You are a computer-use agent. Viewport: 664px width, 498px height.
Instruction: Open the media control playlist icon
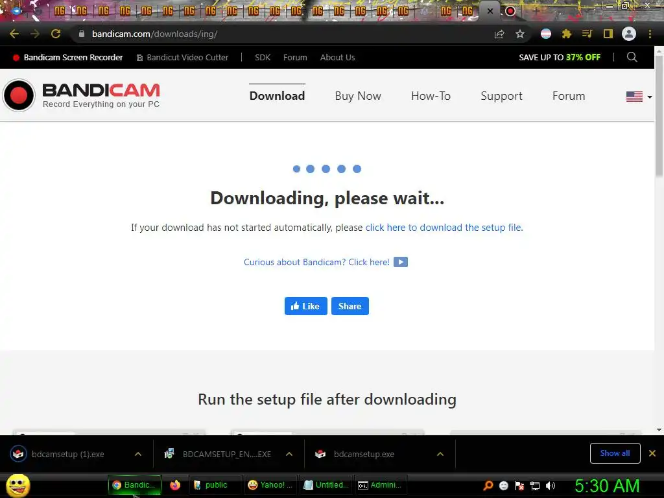[587, 34]
